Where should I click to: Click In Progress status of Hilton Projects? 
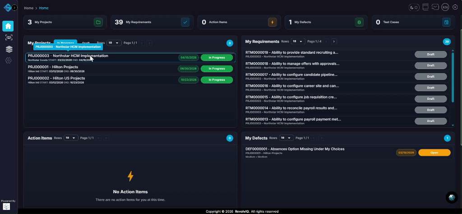tap(217, 69)
